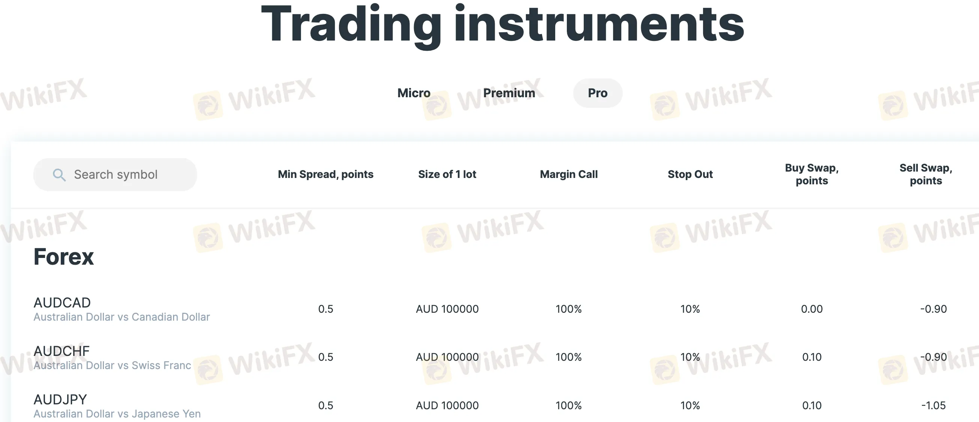979x422 pixels.
Task: Click Australian Dollar vs Japanese Yen description
Action: 117,414
